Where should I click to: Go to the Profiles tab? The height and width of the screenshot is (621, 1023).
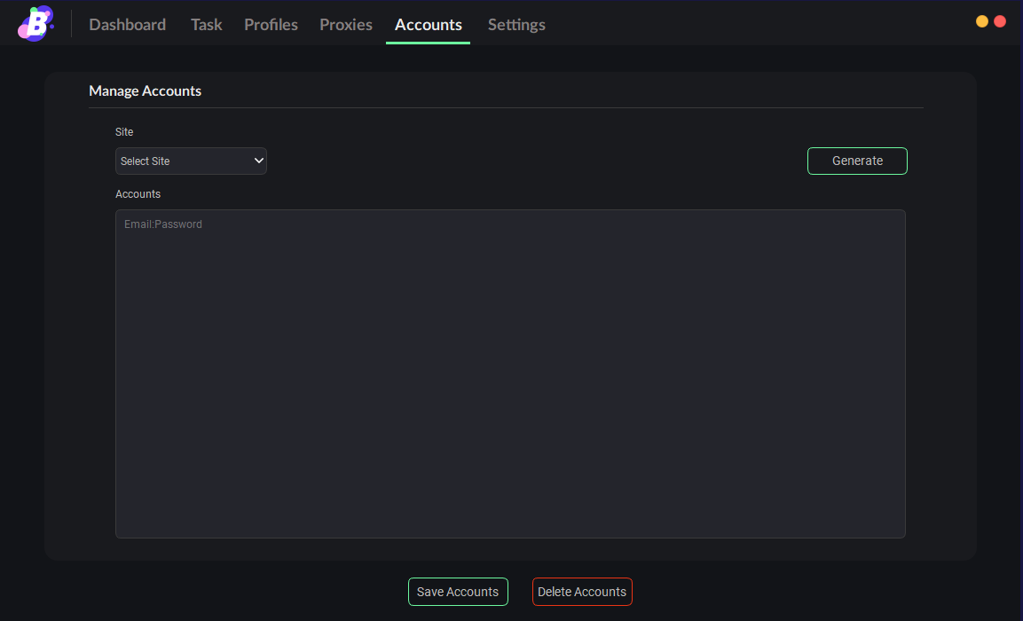271,25
